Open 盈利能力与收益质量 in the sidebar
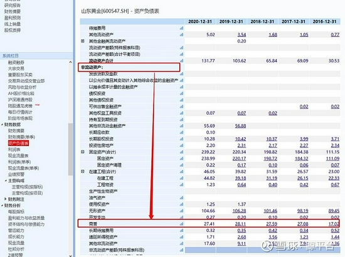 point(26,218)
